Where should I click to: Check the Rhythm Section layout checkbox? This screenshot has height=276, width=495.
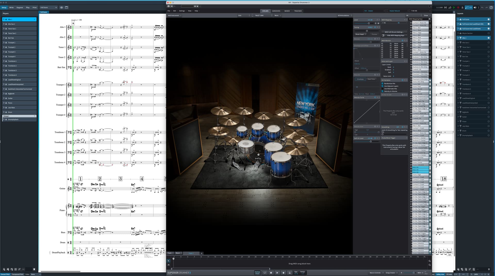(x=488, y=33)
